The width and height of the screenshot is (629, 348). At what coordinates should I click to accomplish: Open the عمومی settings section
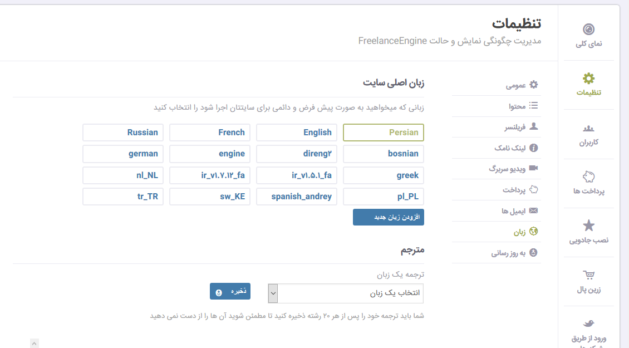click(x=496, y=85)
